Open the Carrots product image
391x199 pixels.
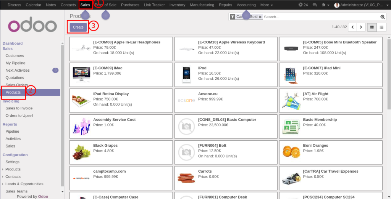pos(186,178)
